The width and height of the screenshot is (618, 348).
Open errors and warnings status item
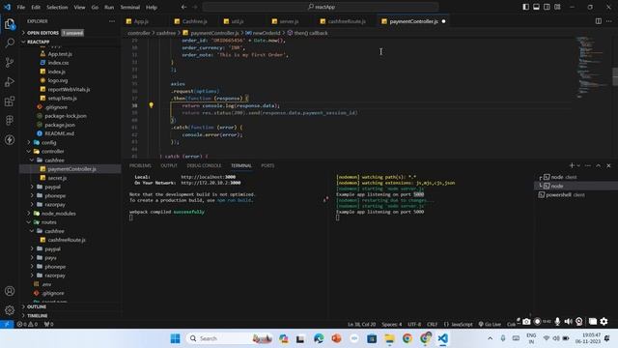point(27,325)
